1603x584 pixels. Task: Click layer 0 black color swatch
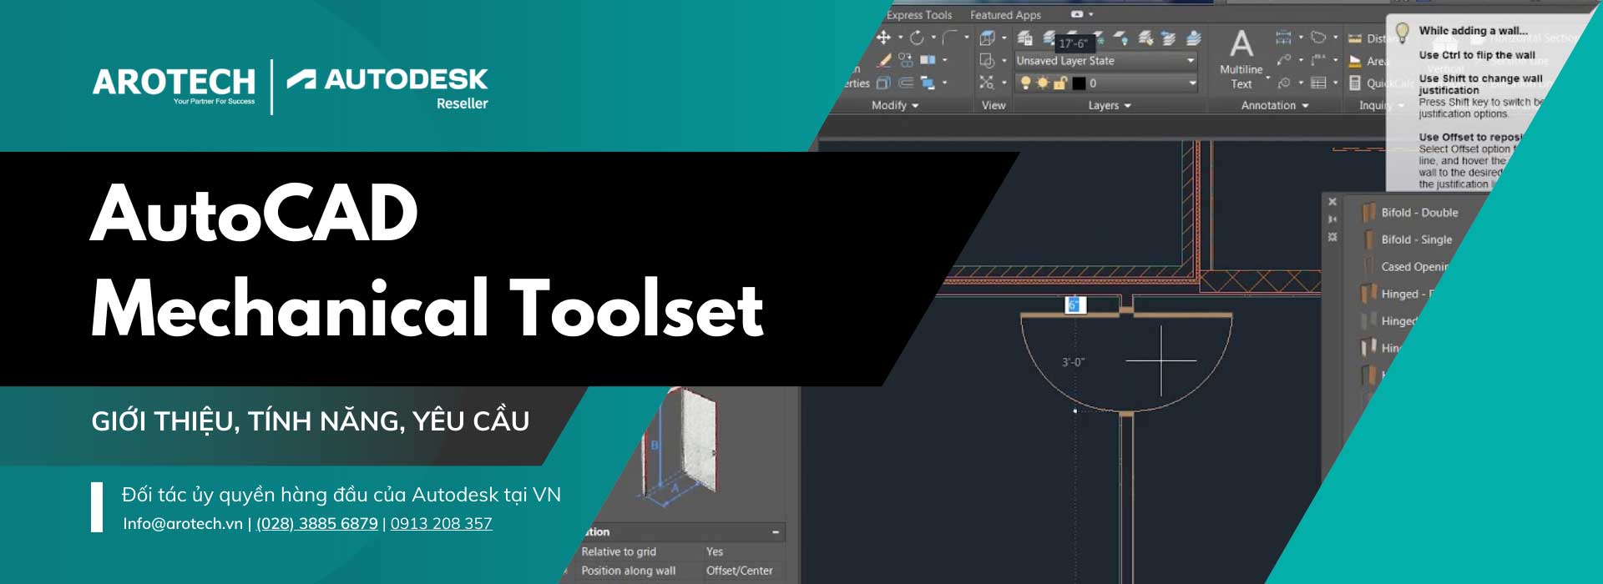click(1079, 83)
